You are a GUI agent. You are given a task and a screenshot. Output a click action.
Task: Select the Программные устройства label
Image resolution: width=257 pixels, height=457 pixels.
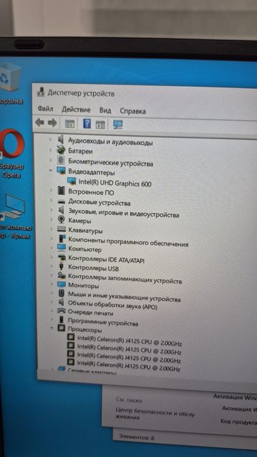[103, 322]
